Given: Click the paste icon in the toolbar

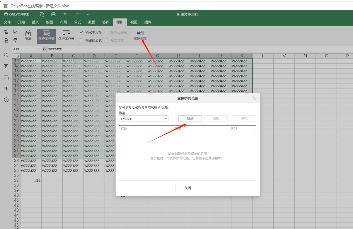Looking at the screenshot, I should [6, 40].
